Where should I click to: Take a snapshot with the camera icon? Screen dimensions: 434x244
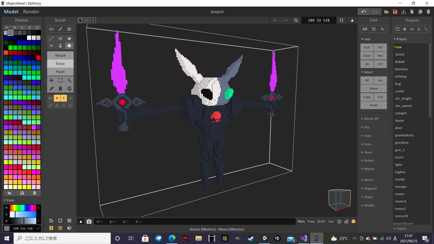[89, 222]
